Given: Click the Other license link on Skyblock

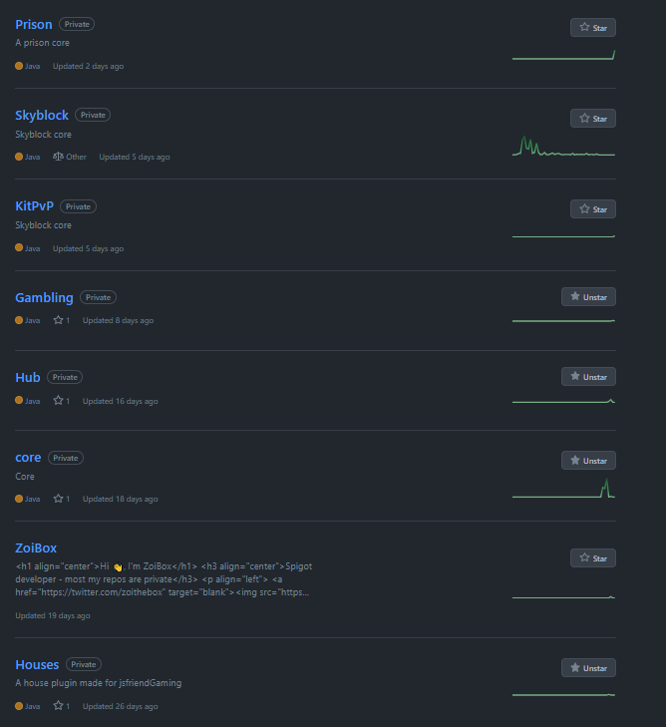Looking at the screenshot, I should point(77,157).
